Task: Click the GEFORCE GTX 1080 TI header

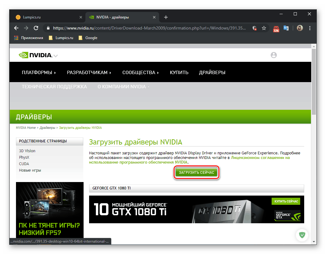Action: (x=196, y=188)
